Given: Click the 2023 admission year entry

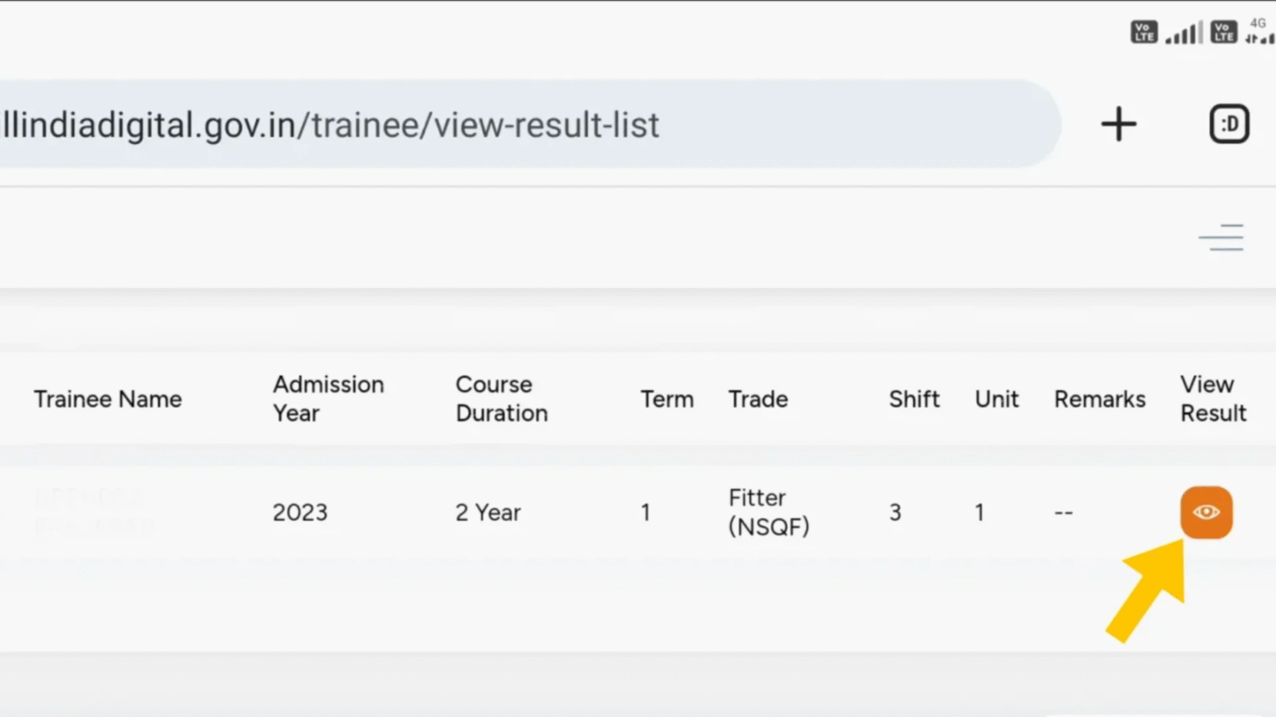Looking at the screenshot, I should 300,512.
